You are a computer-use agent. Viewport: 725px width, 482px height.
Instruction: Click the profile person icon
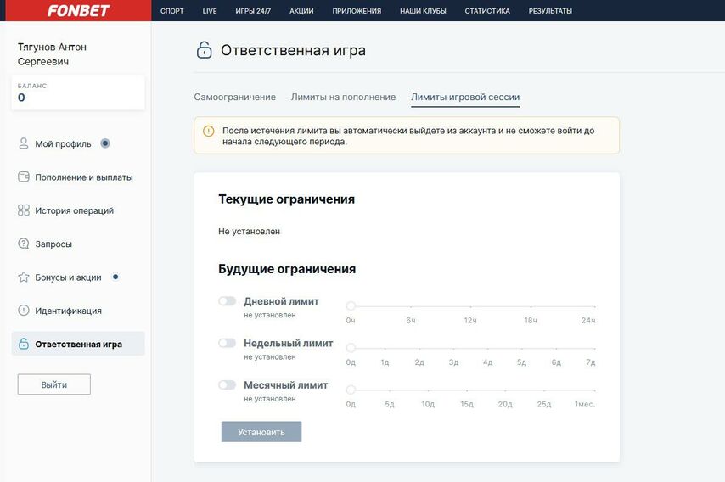tap(24, 143)
